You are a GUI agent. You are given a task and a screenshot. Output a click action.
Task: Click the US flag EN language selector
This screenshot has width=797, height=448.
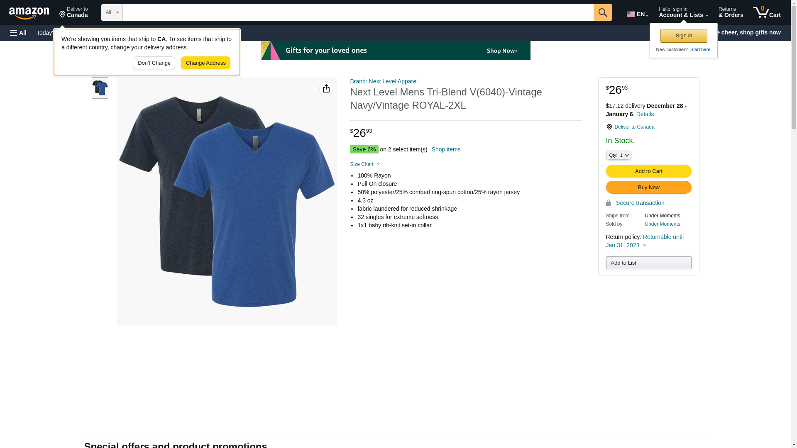point(637,14)
